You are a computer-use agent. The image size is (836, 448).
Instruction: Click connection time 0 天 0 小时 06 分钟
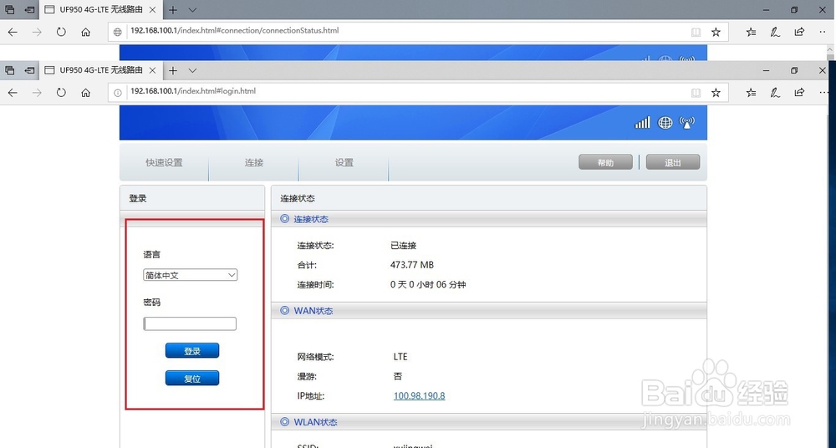point(428,285)
